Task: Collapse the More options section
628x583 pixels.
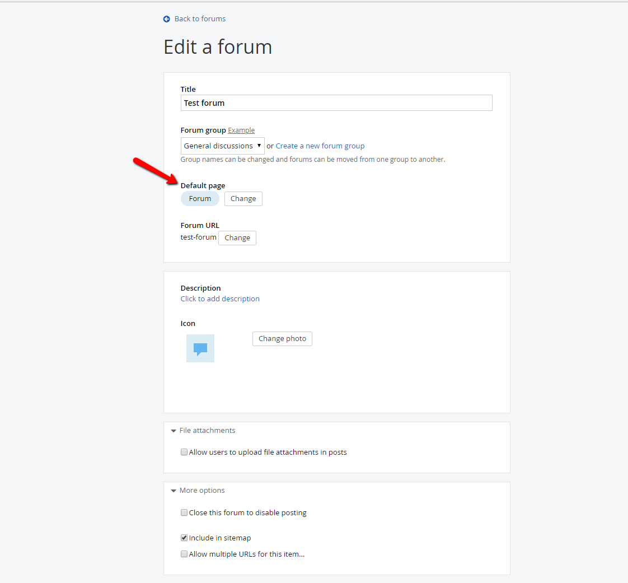Action: [198, 491]
